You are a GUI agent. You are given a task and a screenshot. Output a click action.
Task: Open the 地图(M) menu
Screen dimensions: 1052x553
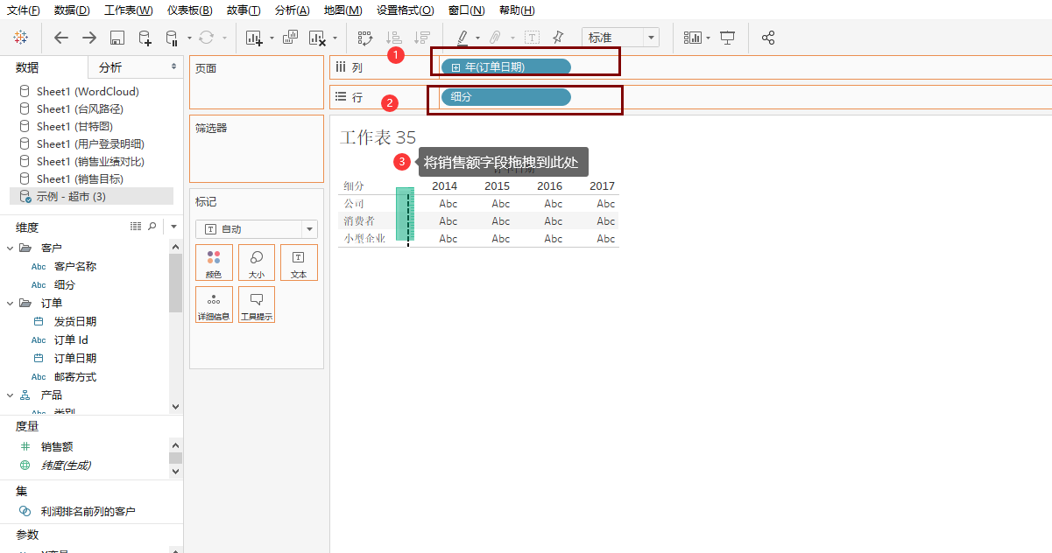pyautogui.click(x=342, y=10)
